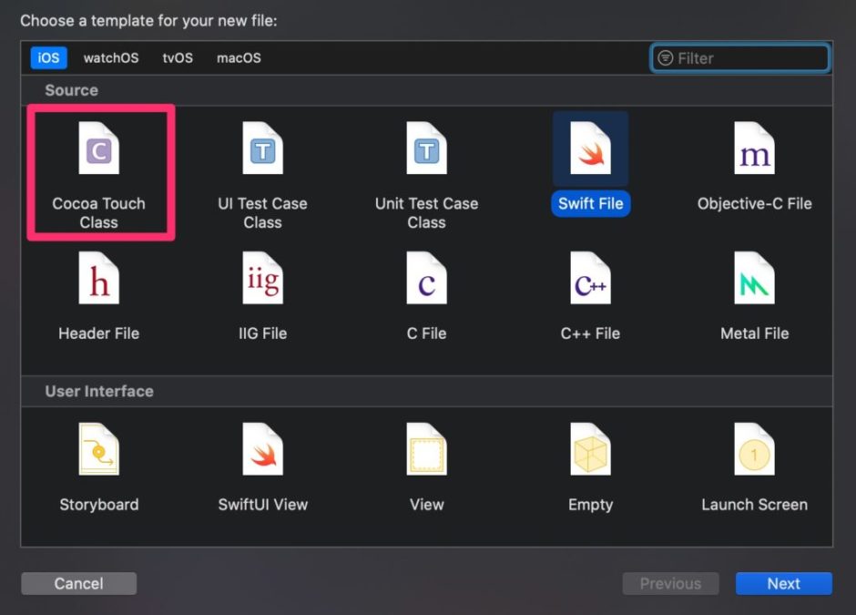Select the C File template

tap(426, 281)
